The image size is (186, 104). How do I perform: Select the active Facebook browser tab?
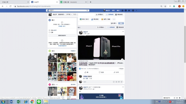click(44, 2)
